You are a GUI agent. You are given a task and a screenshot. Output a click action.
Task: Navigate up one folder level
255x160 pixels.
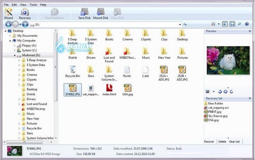pyautogui.click(x=25, y=24)
